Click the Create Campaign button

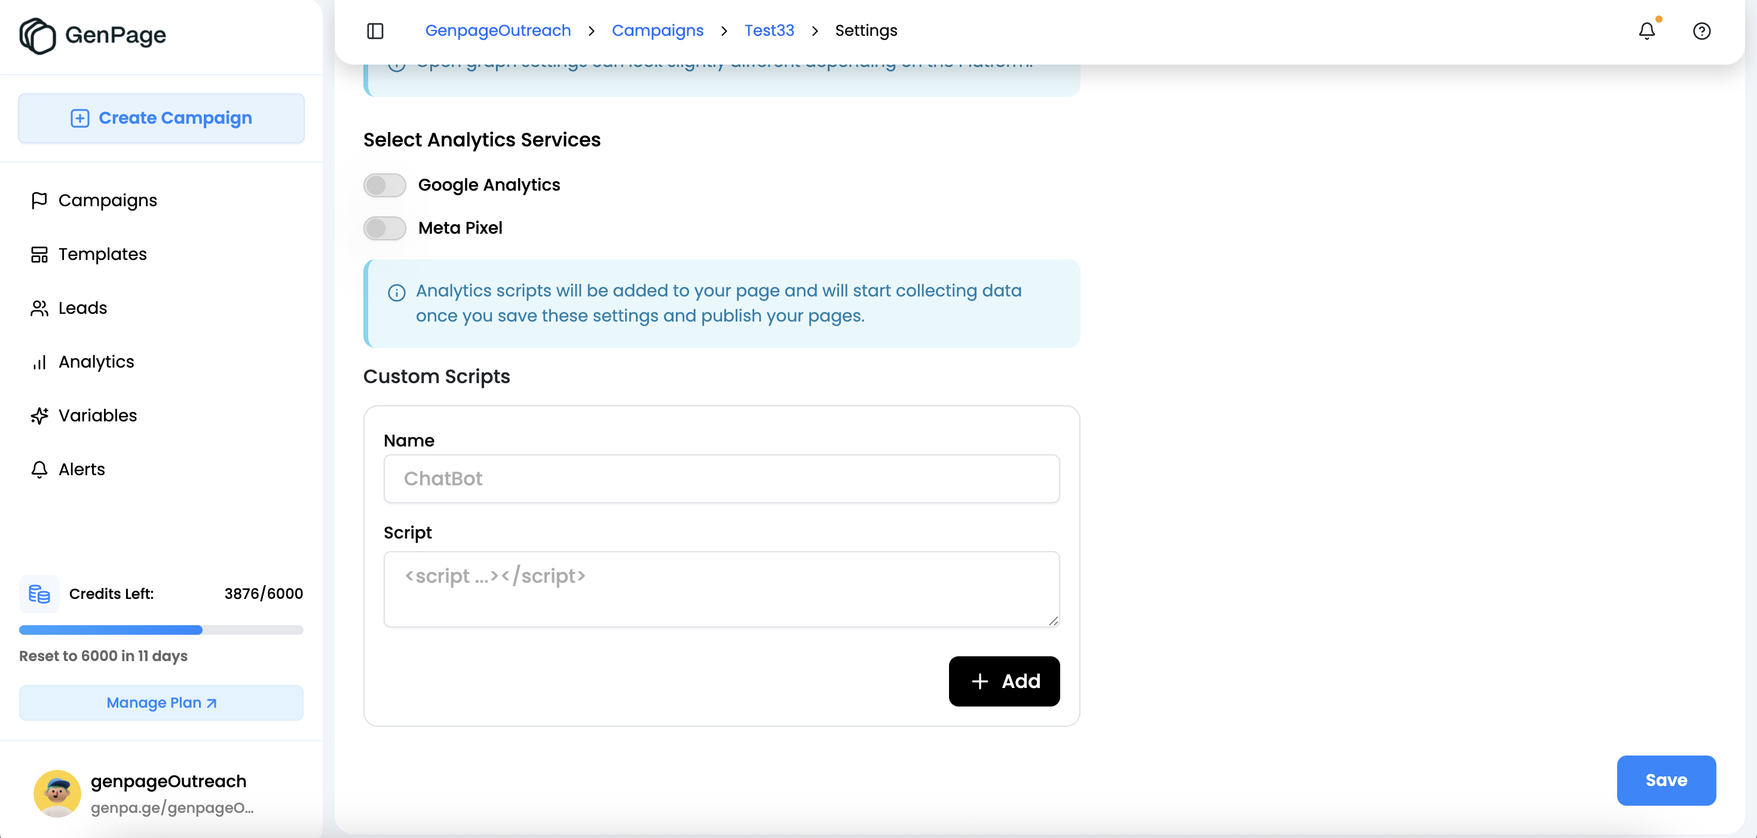(161, 118)
